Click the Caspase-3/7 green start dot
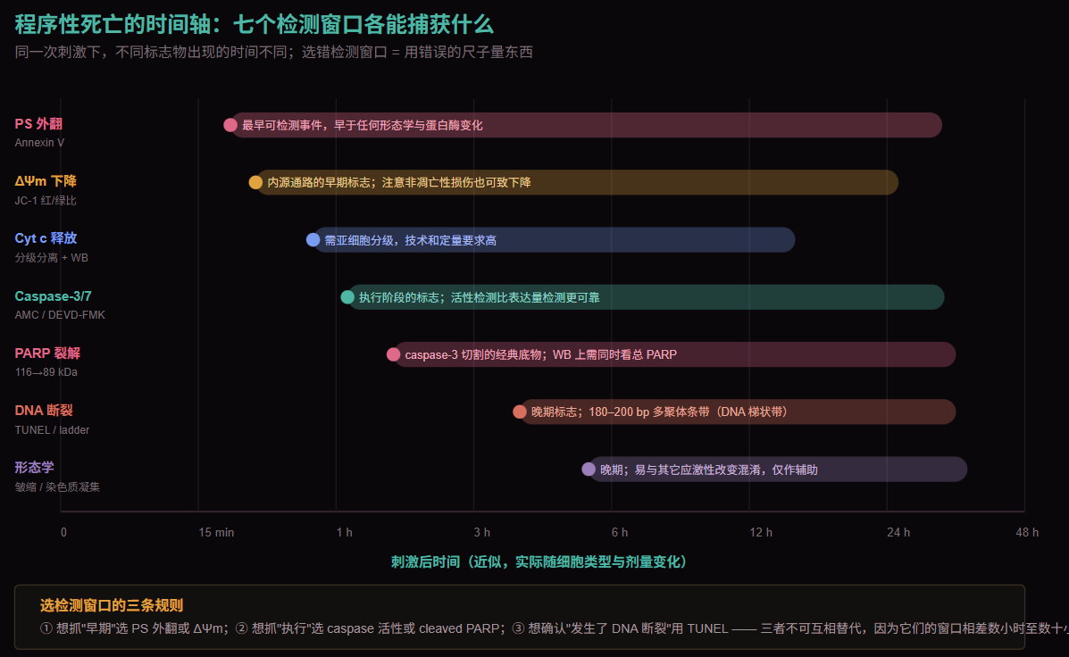Screen dimensions: 1069x657 (x=347, y=296)
